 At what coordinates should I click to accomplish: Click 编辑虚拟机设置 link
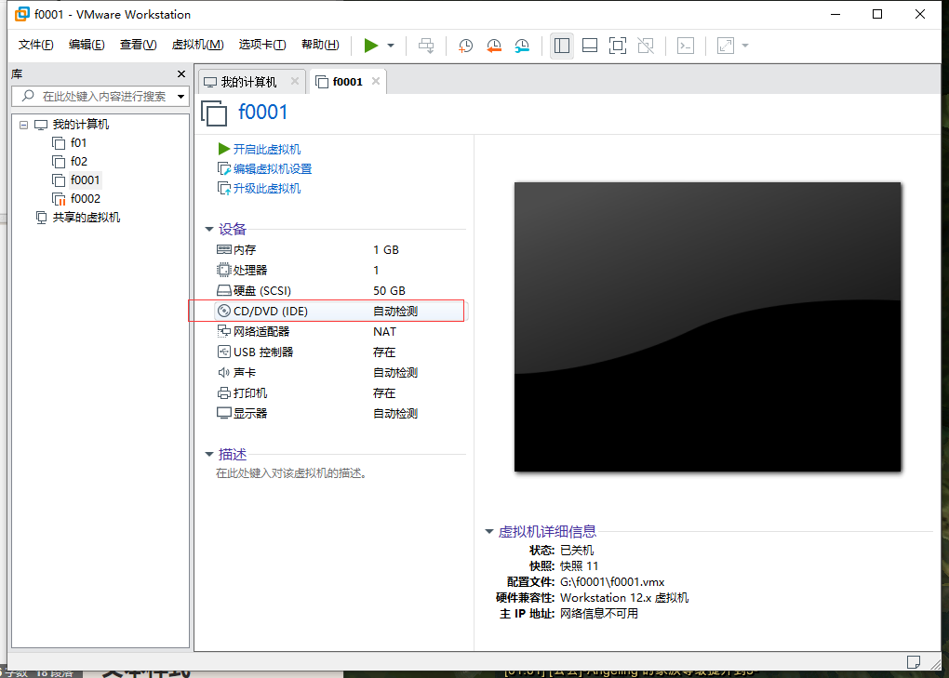pyautogui.click(x=273, y=168)
